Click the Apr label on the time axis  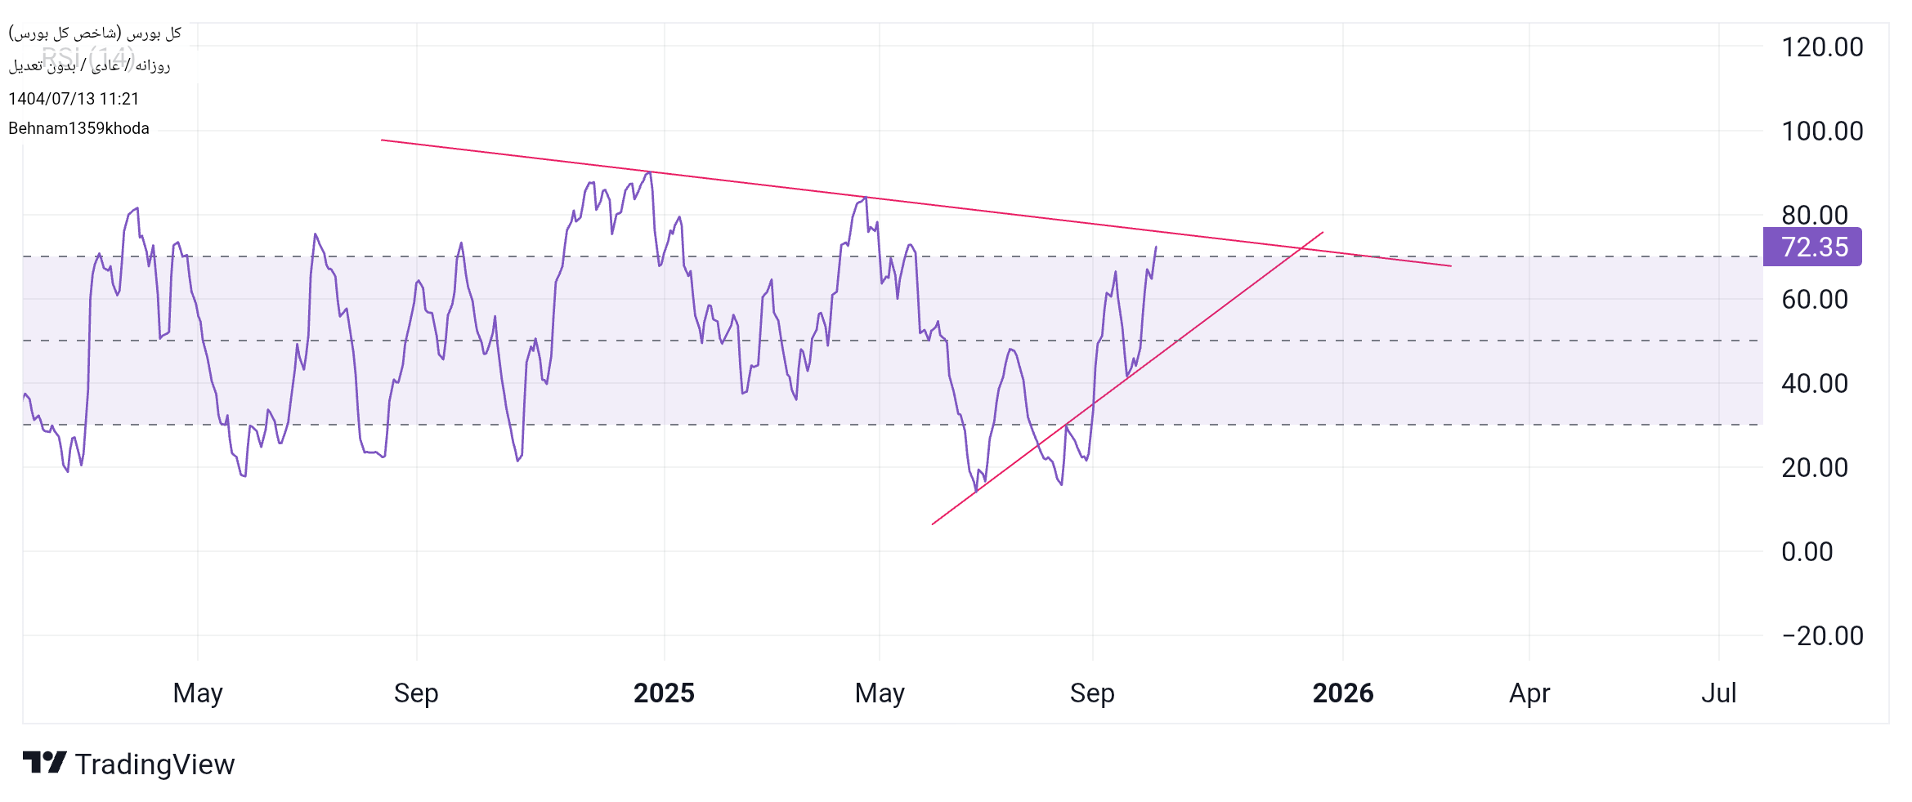[x=1529, y=693]
